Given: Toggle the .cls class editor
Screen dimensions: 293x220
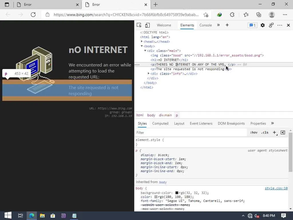Looking at the screenshot, I should tap(265, 132).
